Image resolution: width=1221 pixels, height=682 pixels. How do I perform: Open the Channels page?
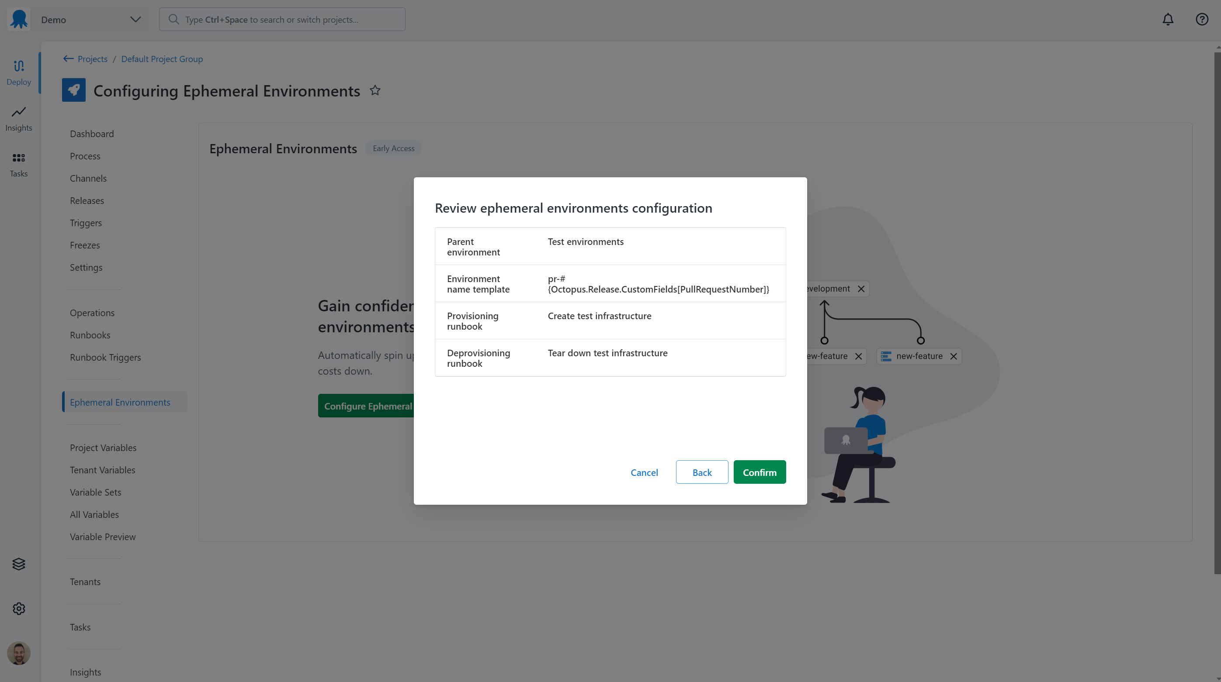(x=88, y=178)
